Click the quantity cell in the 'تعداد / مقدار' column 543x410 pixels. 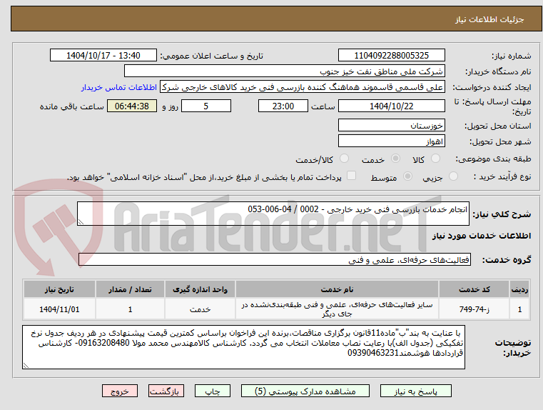coord(130,309)
